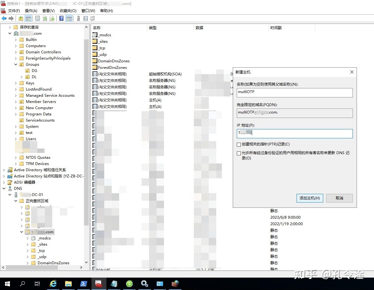The image size is (374, 290).
Task: Enable the create associated PTR record checkbox
Action: [239, 144]
